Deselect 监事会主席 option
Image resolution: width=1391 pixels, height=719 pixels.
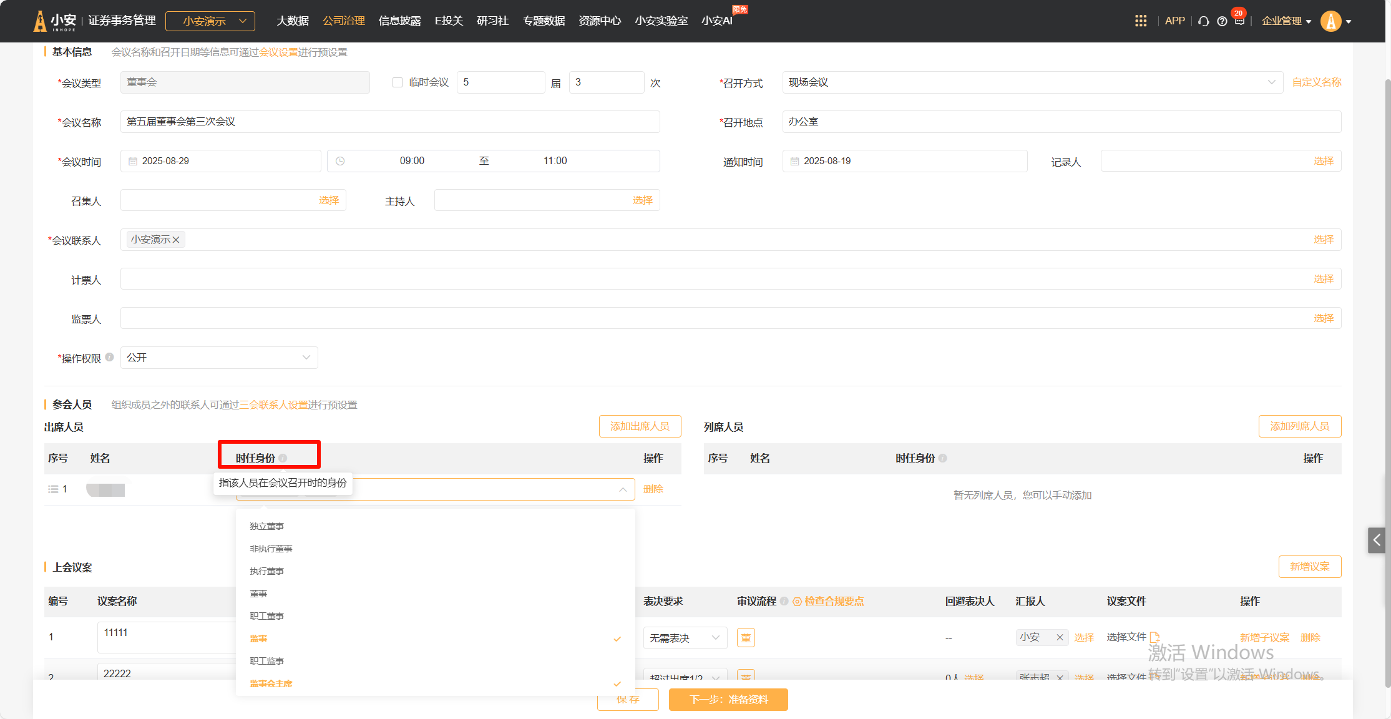pyautogui.click(x=271, y=683)
